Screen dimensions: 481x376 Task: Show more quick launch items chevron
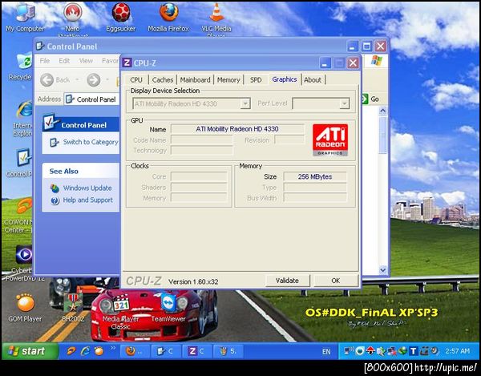click(113, 348)
